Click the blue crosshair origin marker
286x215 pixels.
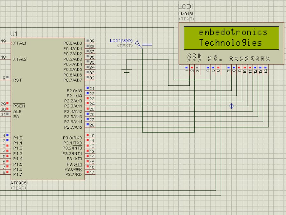pyautogui.click(x=231, y=106)
